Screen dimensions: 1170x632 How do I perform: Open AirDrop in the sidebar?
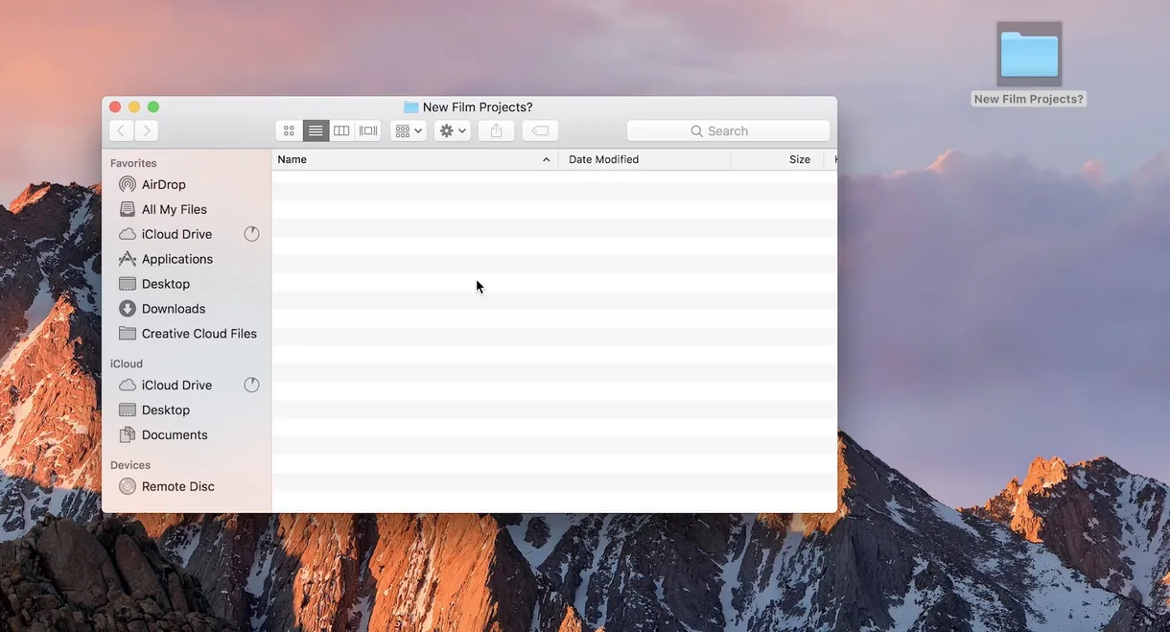tap(163, 184)
